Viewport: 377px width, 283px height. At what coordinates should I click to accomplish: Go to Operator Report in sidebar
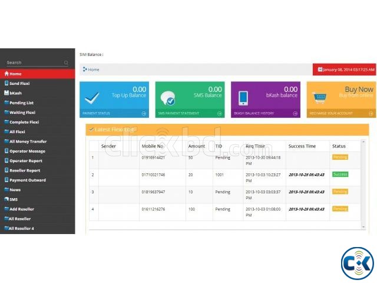point(26,160)
